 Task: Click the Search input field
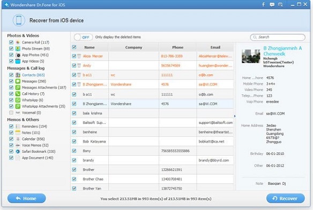[278, 37]
